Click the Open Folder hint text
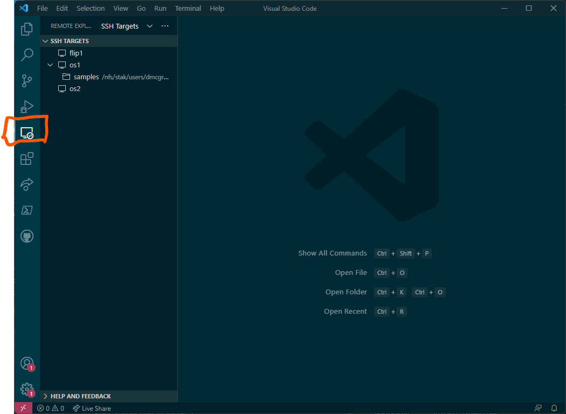566x414 pixels. [x=346, y=292]
